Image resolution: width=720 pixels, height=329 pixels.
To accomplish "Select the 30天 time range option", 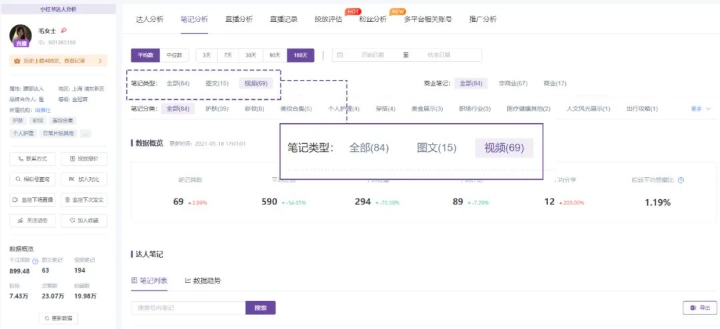I will (x=251, y=55).
